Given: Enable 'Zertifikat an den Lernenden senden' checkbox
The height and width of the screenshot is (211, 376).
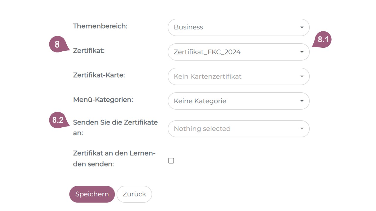Looking at the screenshot, I should pos(171,161).
